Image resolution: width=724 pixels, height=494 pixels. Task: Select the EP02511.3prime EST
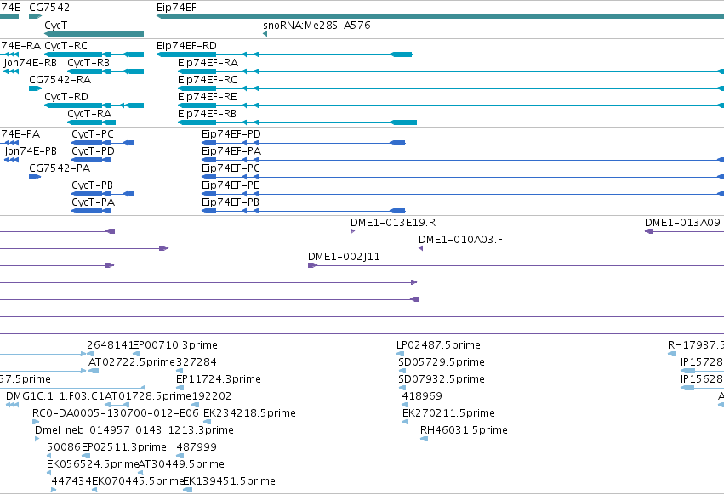click(86, 457)
